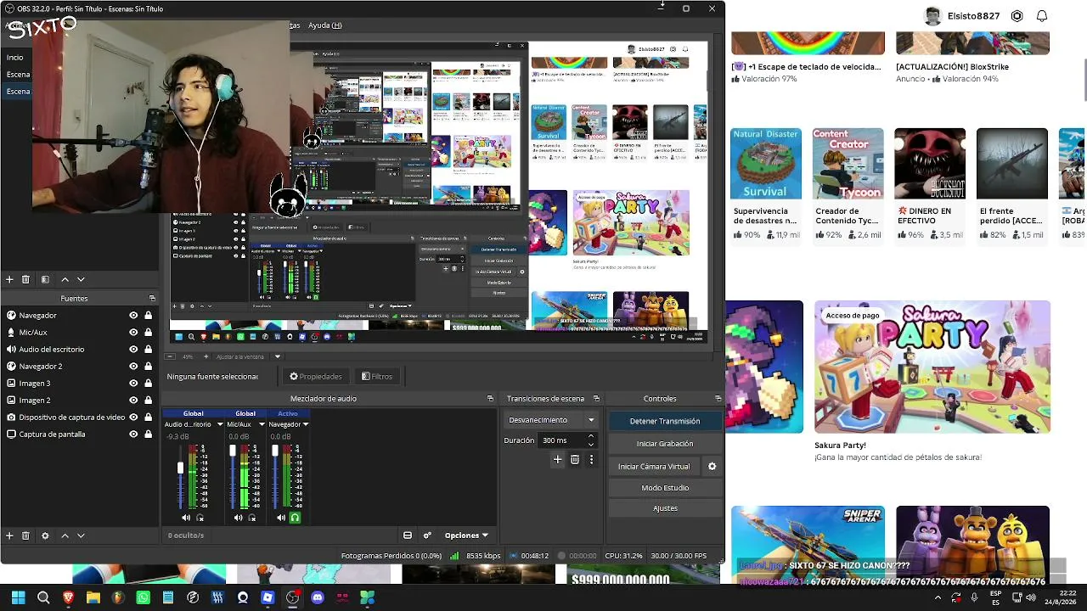Unlock the Captura de pantalla source

[148, 434]
